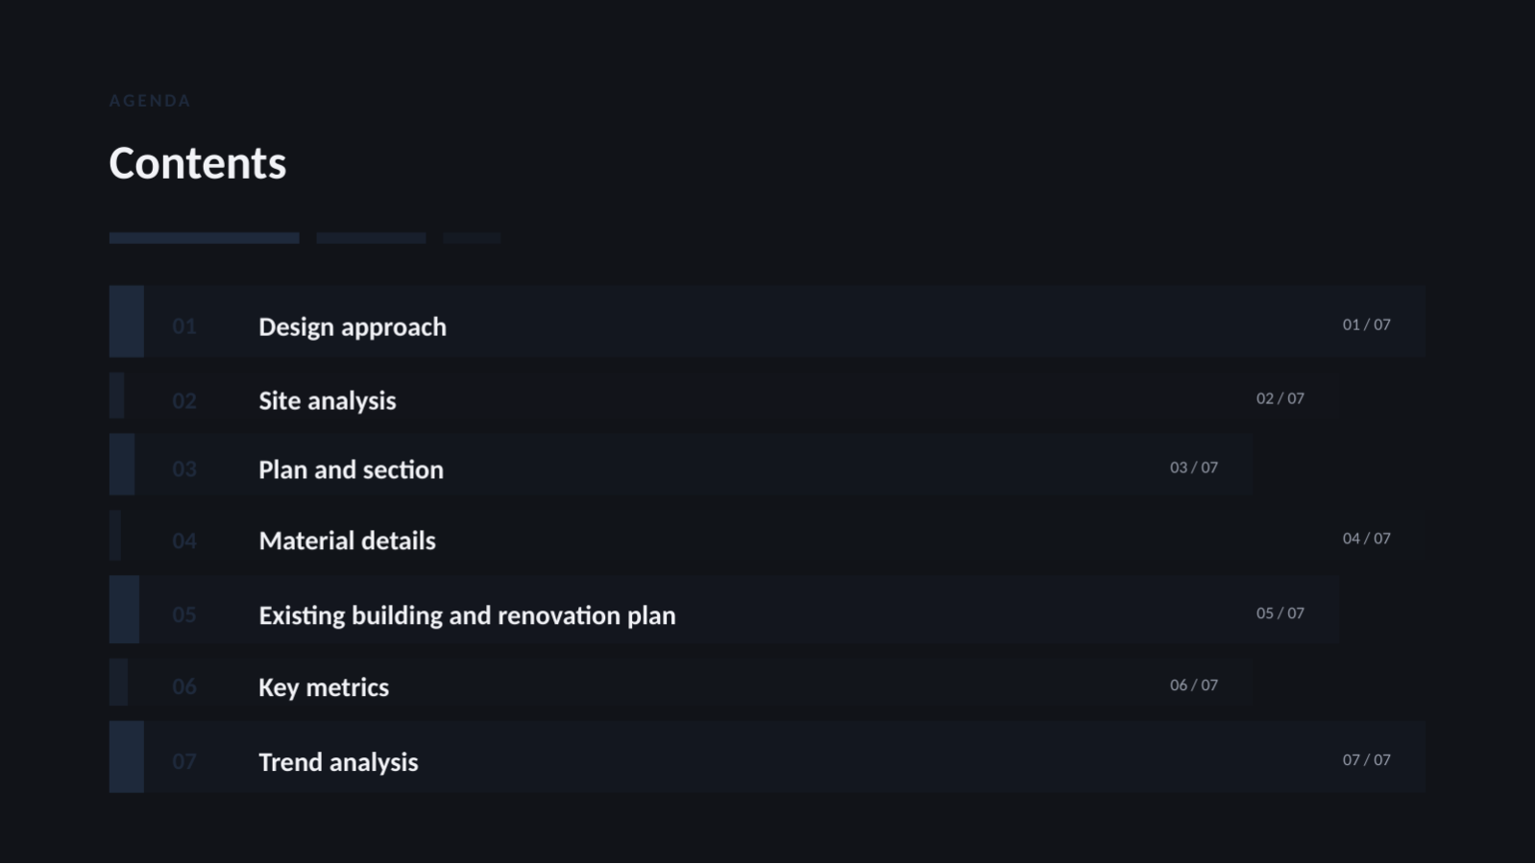Click the 06 number label
1535x864 pixels.
[x=184, y=687]
